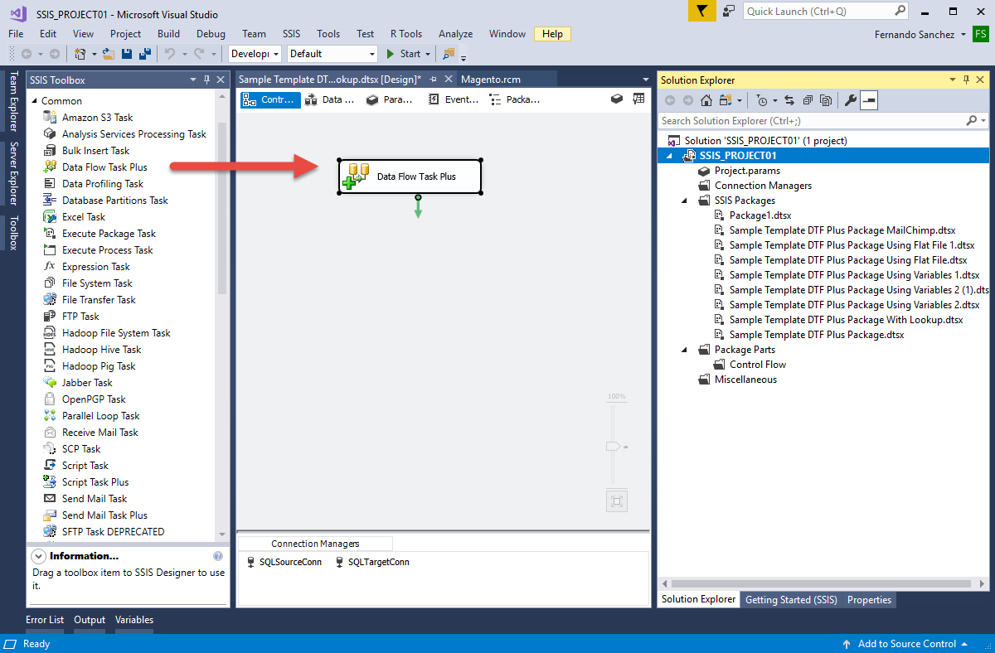Screen dimensions: 995x653
Task: Select Script Task Plus in toolbox
Action: pyautogui.click(x=95, y=482)
